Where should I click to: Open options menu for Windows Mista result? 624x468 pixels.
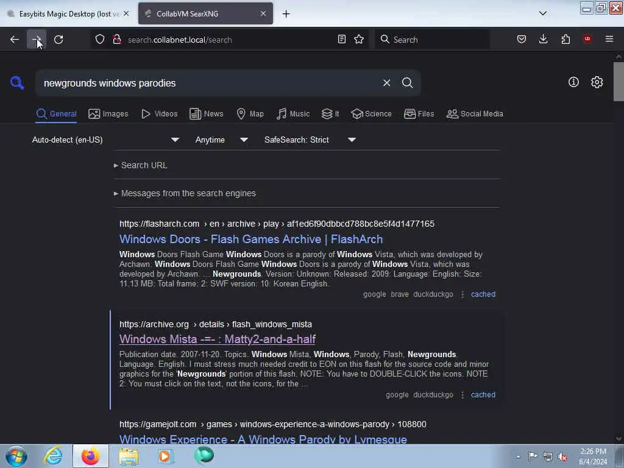coord(463,395)
